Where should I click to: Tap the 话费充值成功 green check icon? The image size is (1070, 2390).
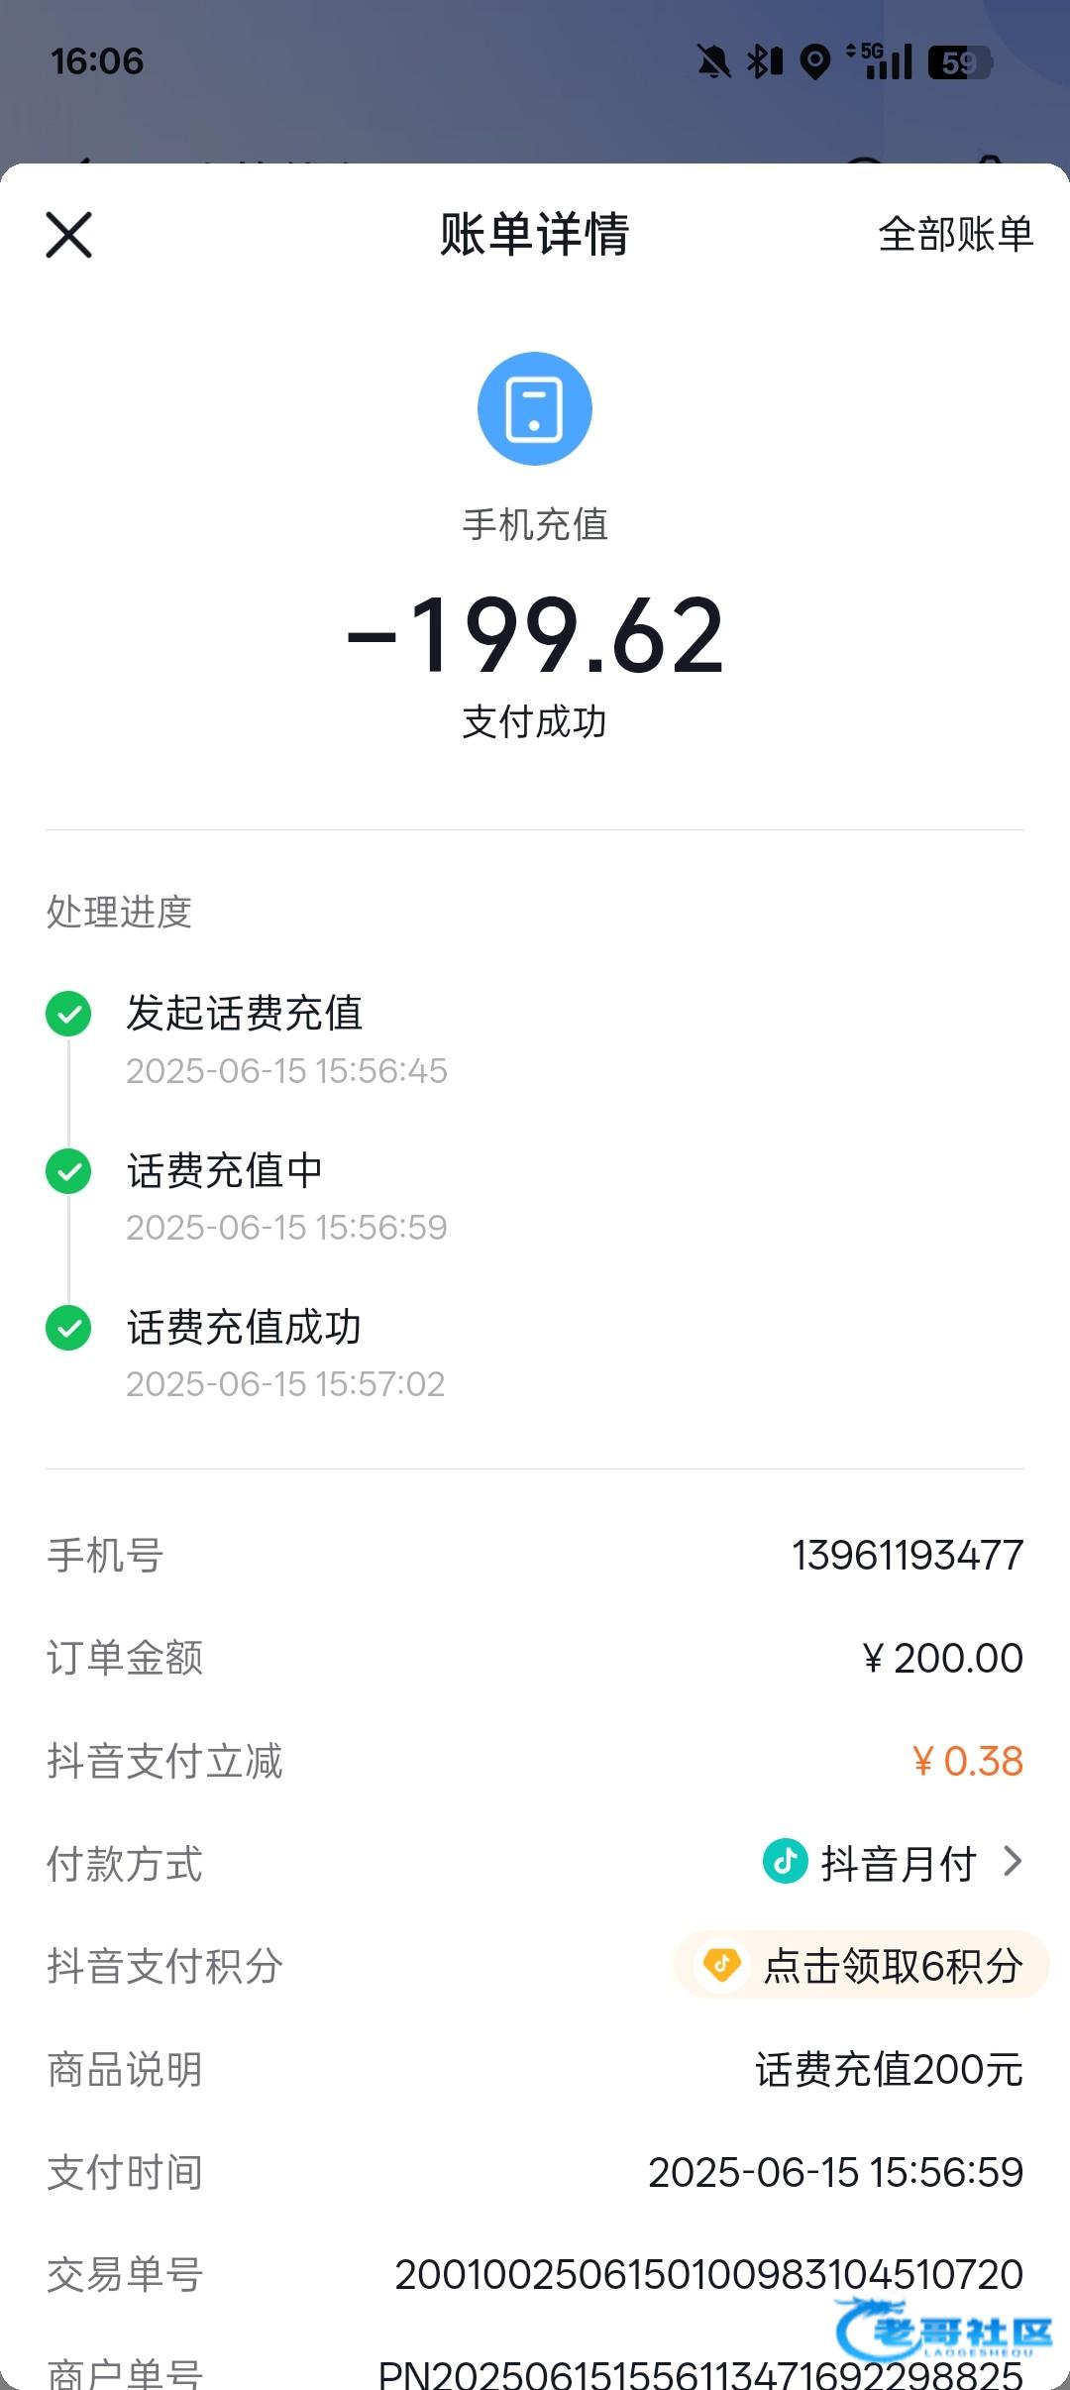coord(68,1328)
